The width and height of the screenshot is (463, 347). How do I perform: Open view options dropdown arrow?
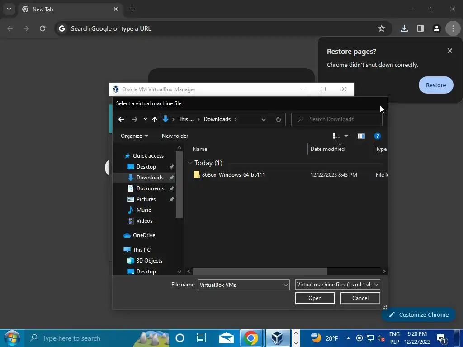coord(346,136)
